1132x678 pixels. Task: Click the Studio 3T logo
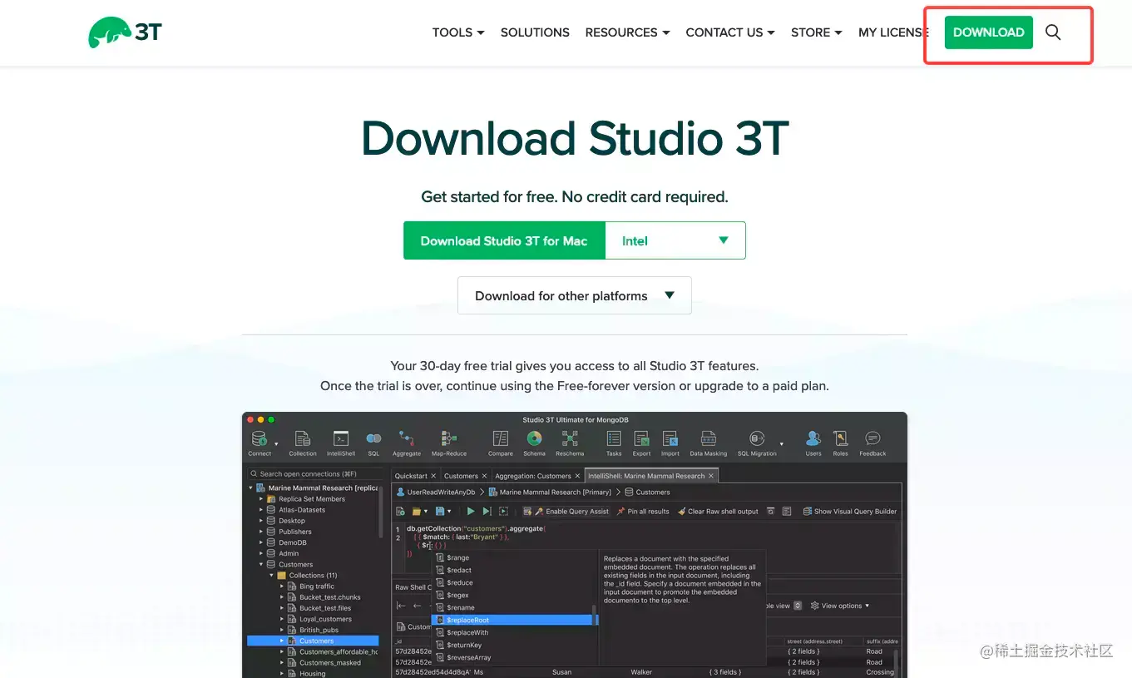[x=126, y=32]
